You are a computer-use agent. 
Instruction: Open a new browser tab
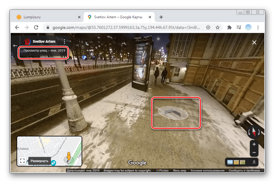pyautogui.click(x=161, y=17)
